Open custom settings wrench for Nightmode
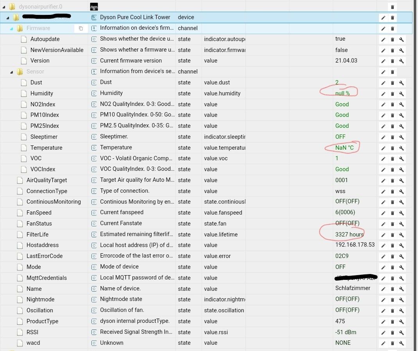This screenshot has height=351, width=418. point(402,300)
